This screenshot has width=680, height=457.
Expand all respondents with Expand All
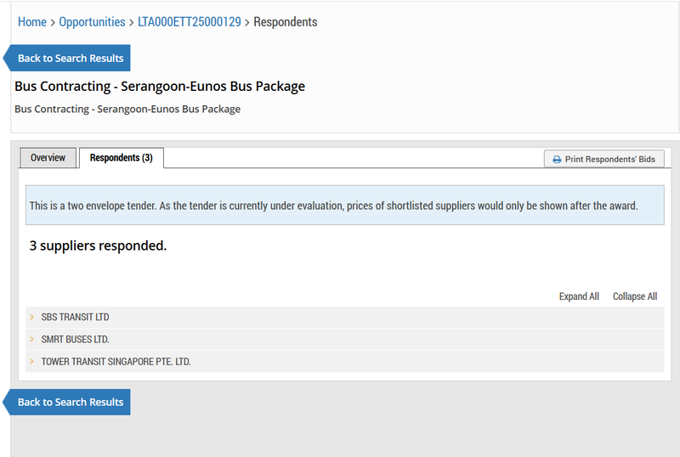[579, 296]
